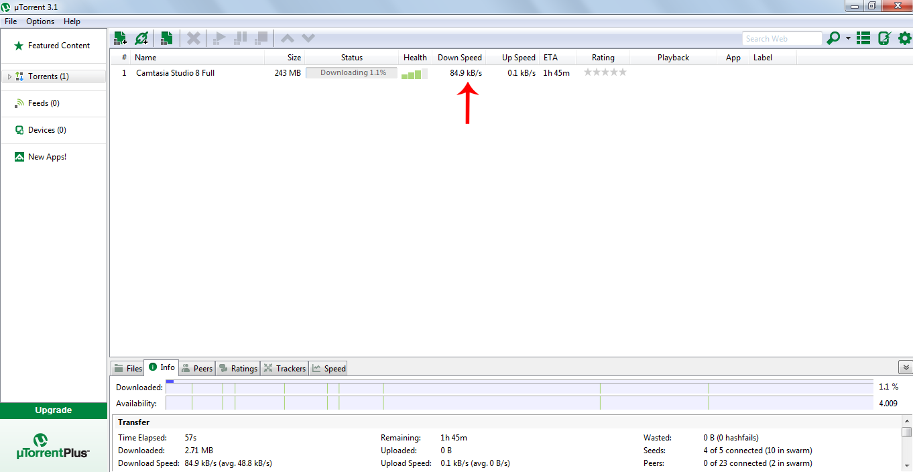Sort by the Playback column header
This screenshot has width=913, height=472.
(674, 58)
